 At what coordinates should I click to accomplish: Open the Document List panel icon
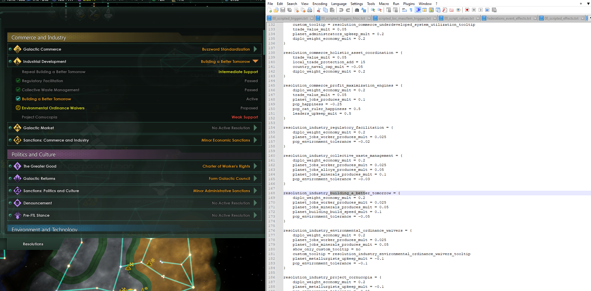point(438,10)
